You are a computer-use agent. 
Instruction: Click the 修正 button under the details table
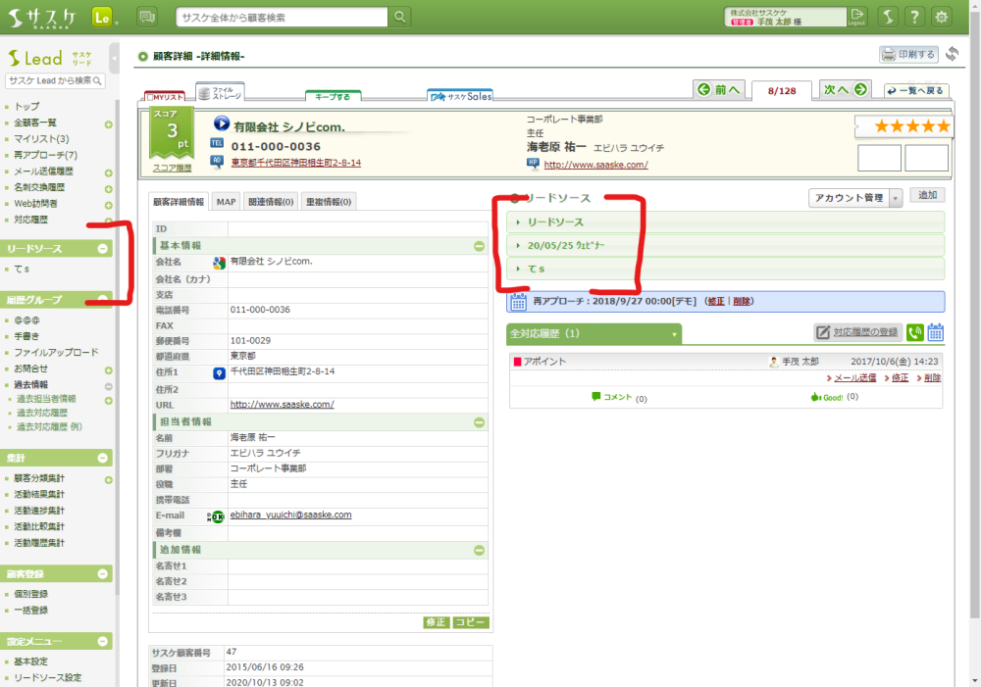(437, 622)
